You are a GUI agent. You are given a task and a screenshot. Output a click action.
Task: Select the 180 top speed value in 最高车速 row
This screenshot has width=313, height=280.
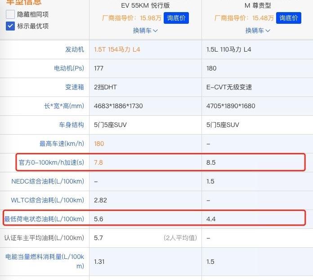point(99,144)
